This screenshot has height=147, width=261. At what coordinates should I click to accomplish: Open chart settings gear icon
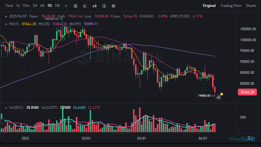113,6
